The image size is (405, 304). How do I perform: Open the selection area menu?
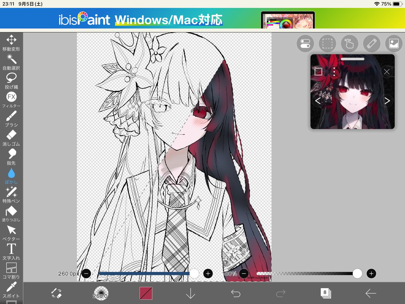coord(327,44)
